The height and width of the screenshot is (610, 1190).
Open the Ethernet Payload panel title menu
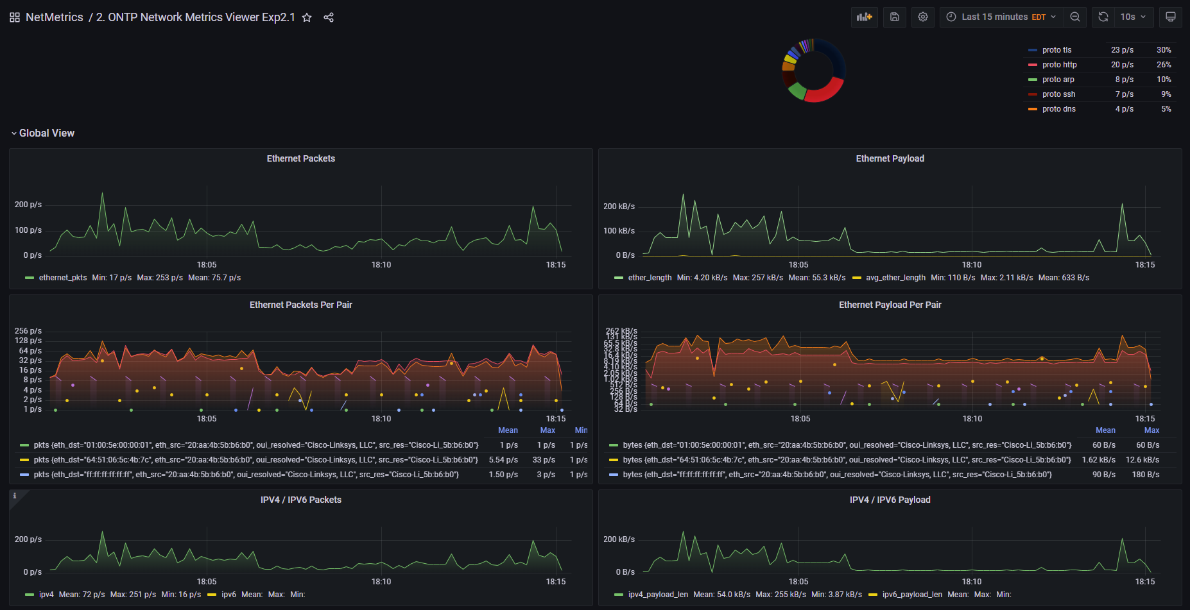tap(890, 158)
